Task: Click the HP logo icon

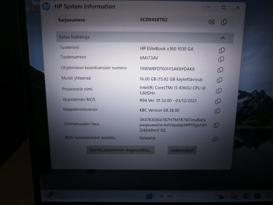Action: coord(46,7)
